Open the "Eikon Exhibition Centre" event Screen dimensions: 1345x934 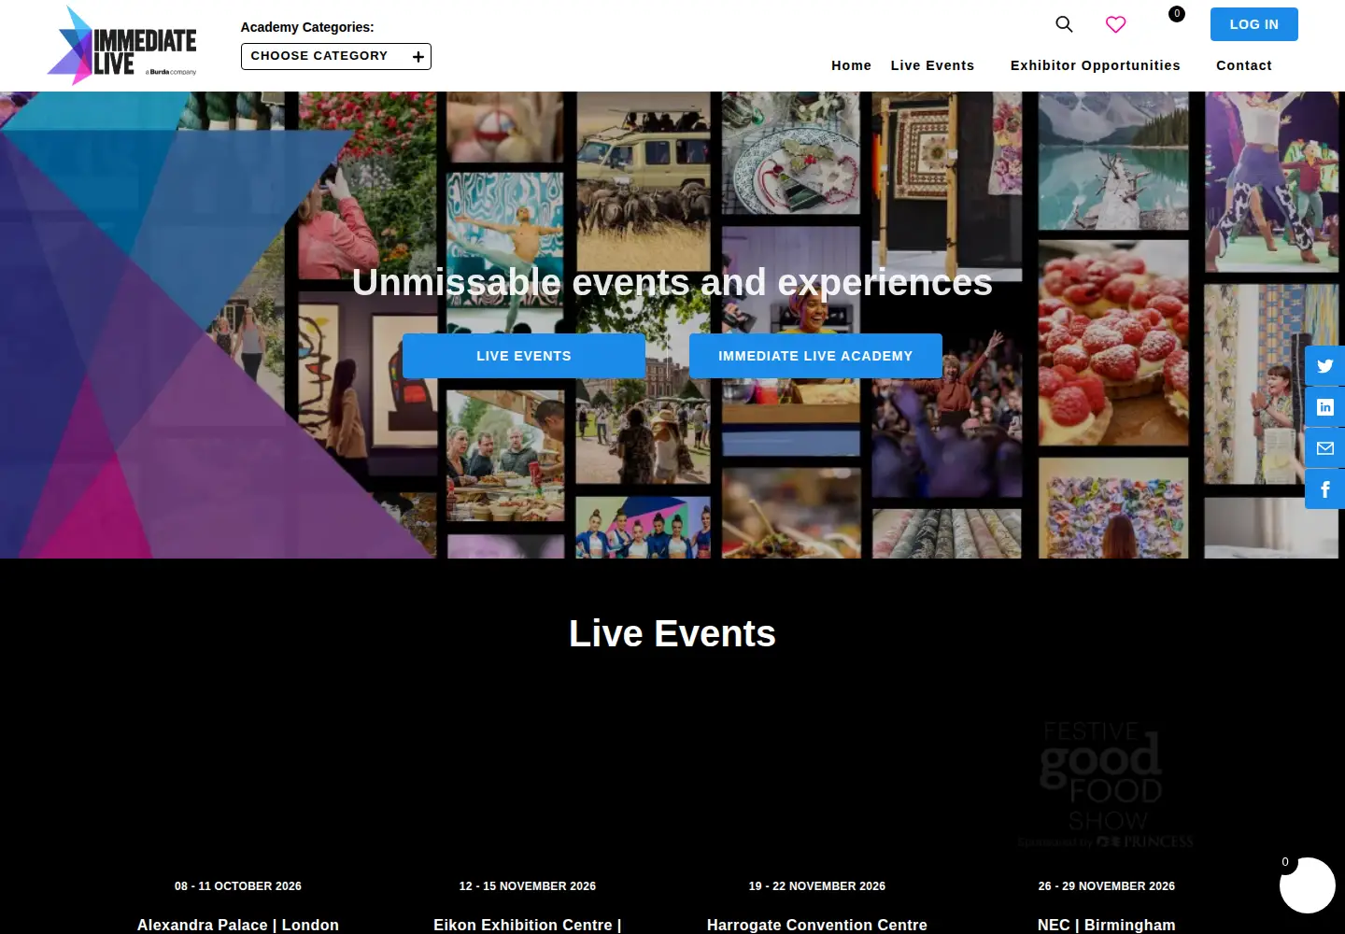pos(528,925)
